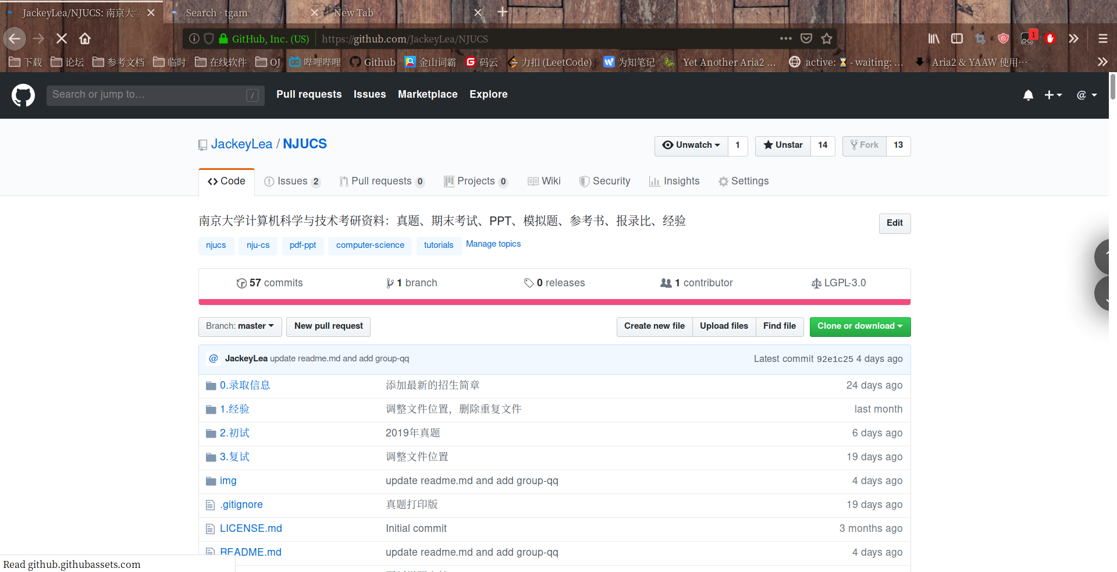The height and width of the screenshot is (572, 1117).
Task: Click Upload files
Action: (724, 326)
